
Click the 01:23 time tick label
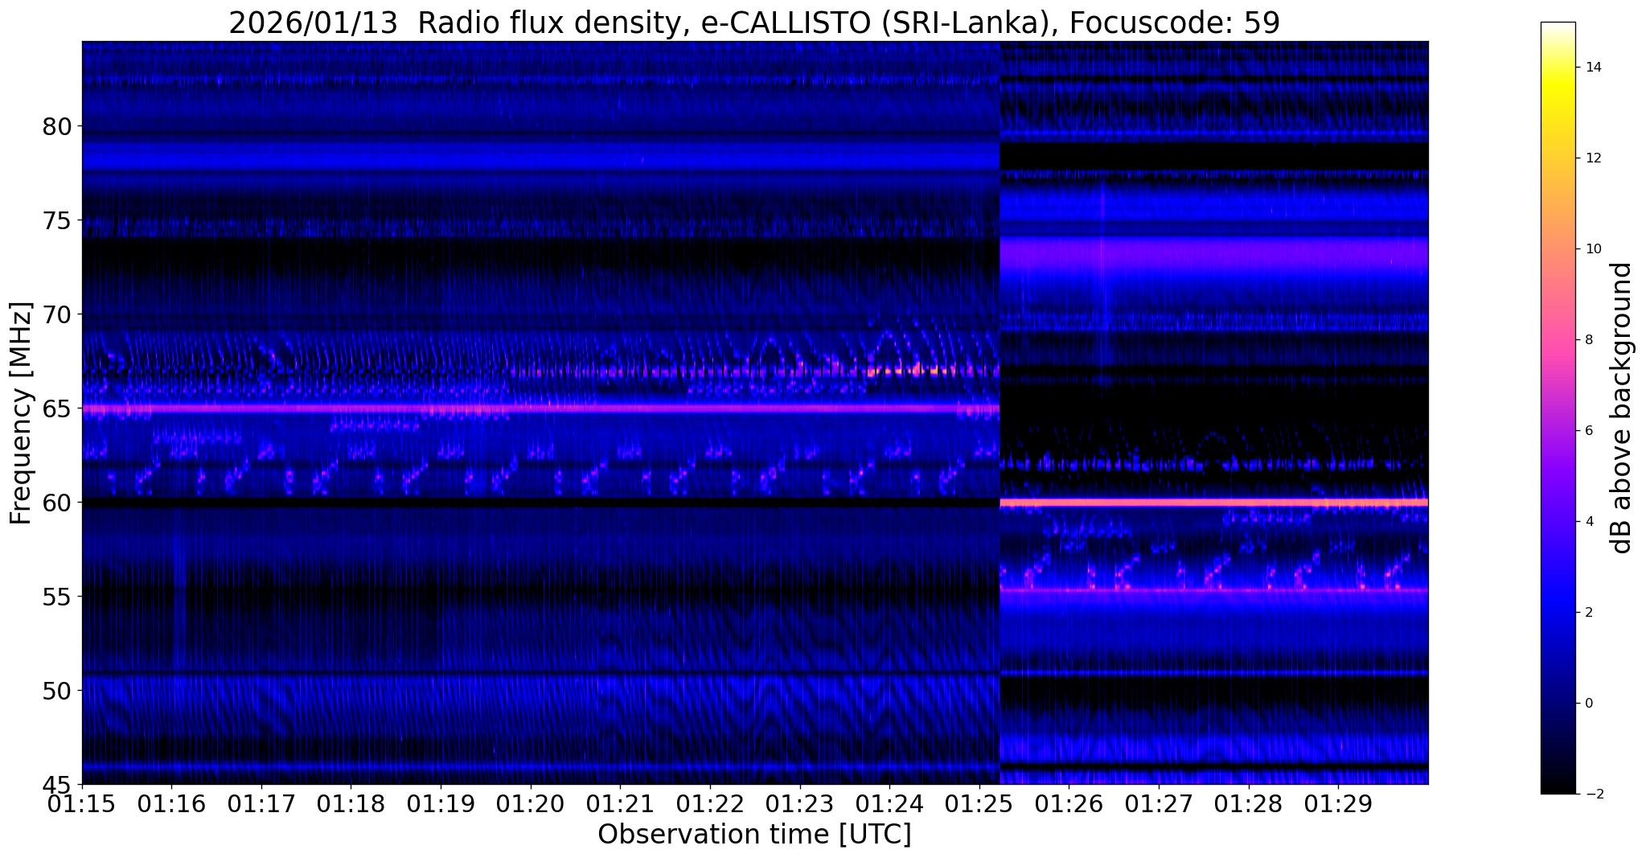tap(800, 805)
